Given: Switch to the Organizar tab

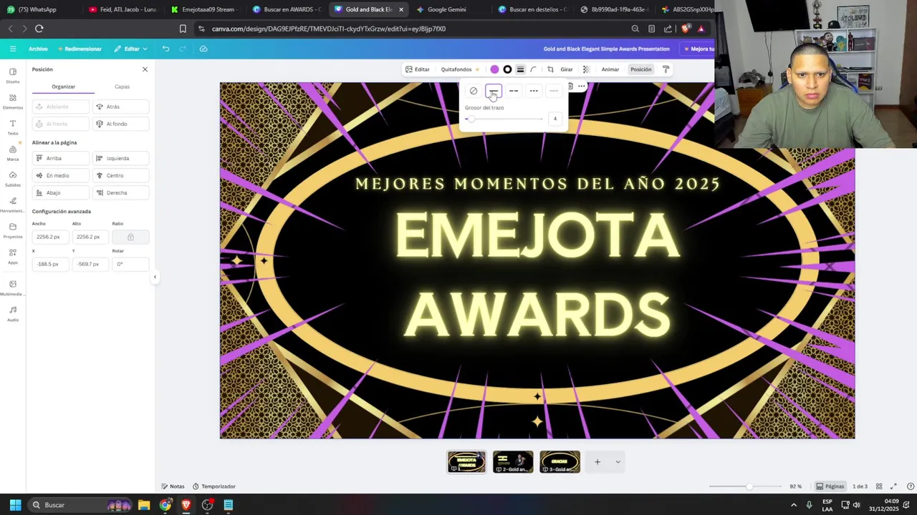Looking at the screenshot, I should 63,87.
